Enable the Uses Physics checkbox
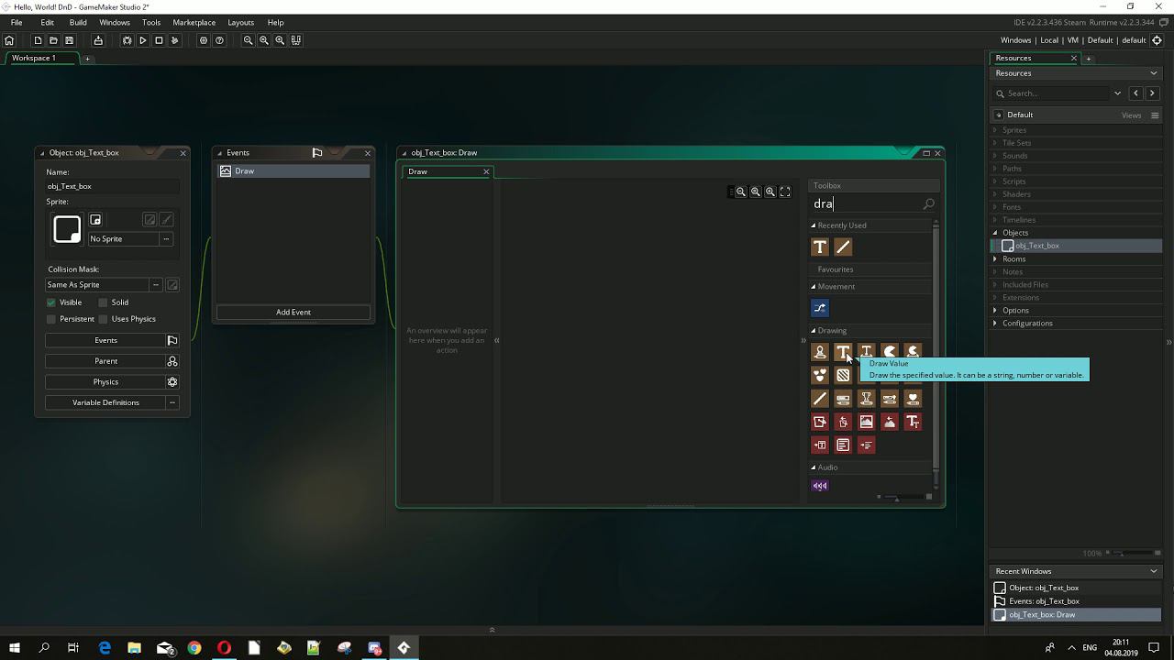The width and height of the screenshot is (1174, 660). 104,319
